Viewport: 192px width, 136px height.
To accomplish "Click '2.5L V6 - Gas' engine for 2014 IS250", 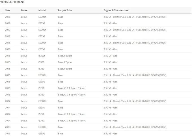I will pos(110,114).
